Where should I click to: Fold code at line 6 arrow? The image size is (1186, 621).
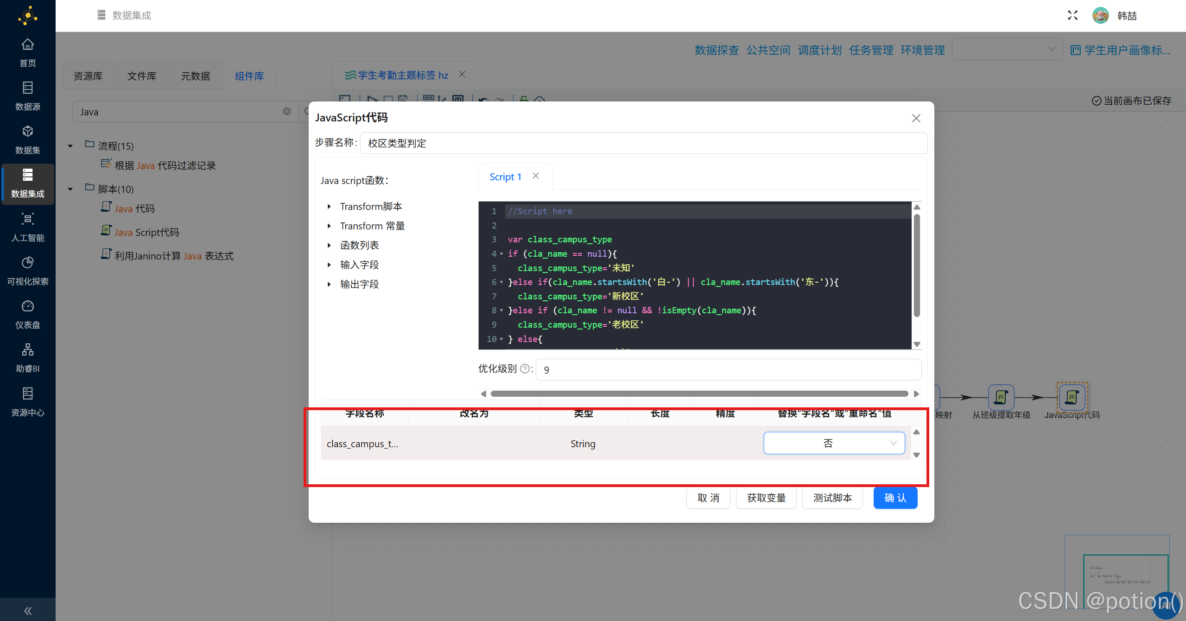(501, 282)
